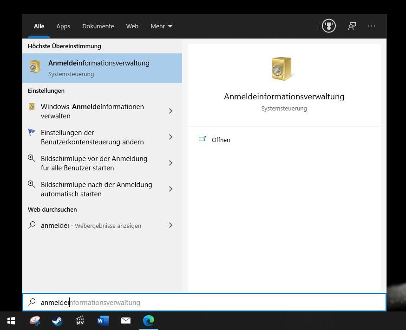Click Systemsteuerung label under preview title
This screenshot has width=406, height=330.
284,108
